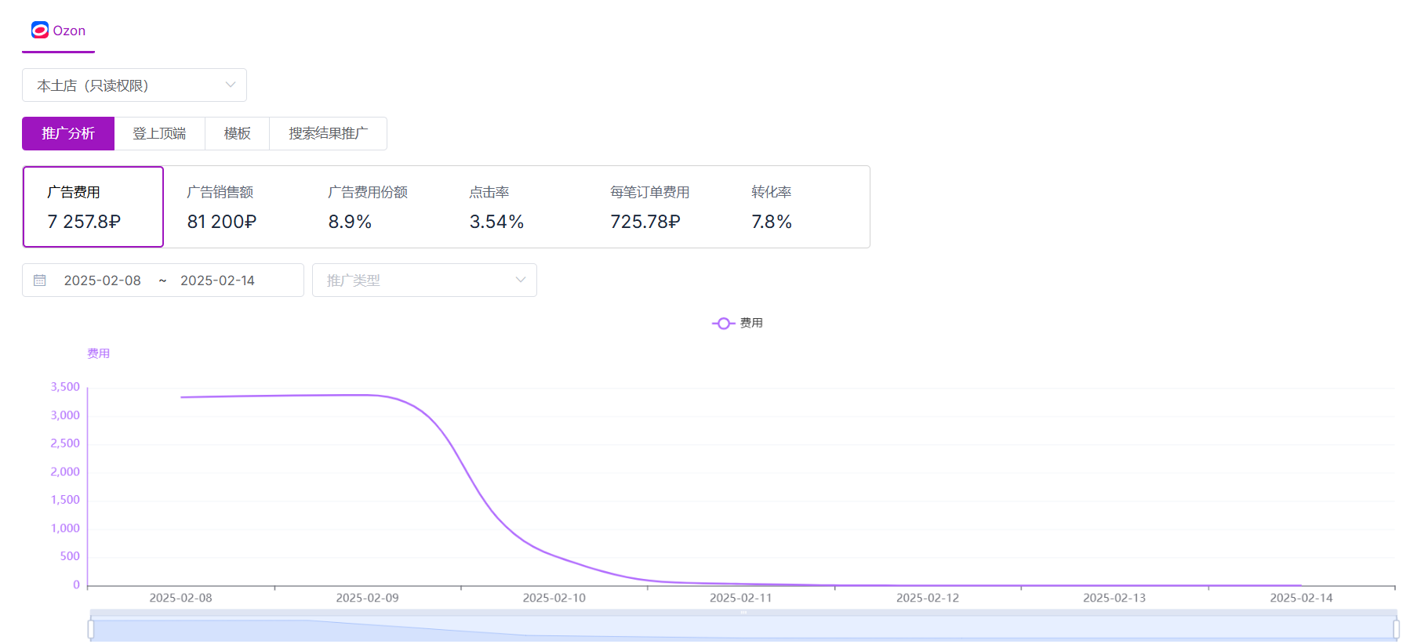
Task: Click the Ozon logo icon
Action: tap(40, 30)
